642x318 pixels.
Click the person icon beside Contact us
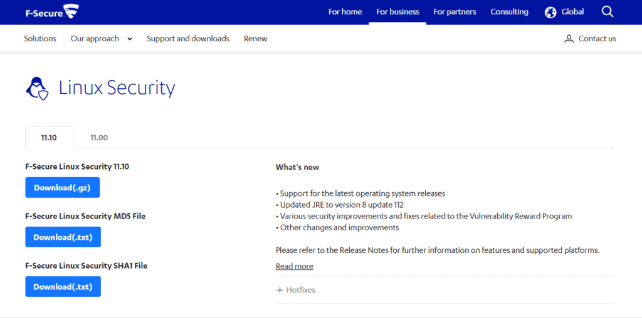(569, 39)
